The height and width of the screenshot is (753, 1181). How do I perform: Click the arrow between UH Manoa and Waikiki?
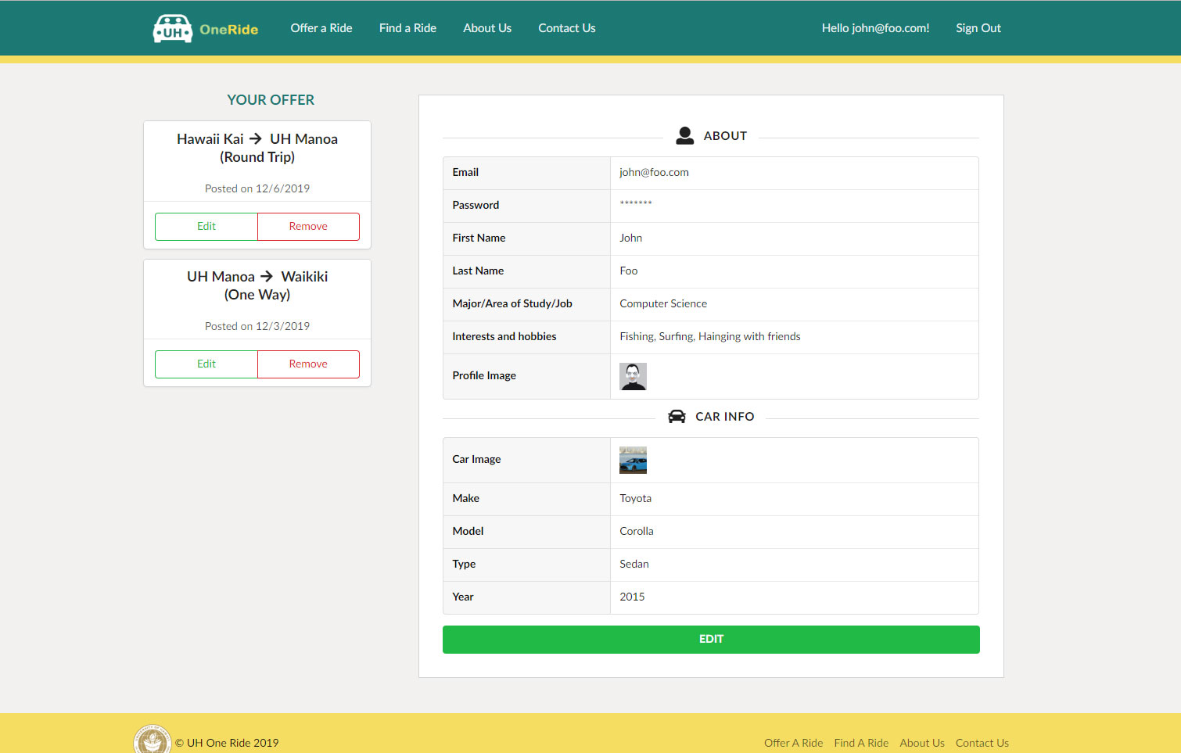[x=266, y=276]
